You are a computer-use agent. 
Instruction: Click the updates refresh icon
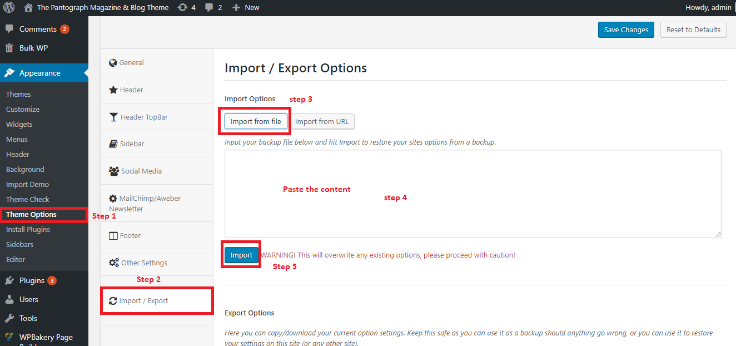pyautogui.click(x=182, y=8)
